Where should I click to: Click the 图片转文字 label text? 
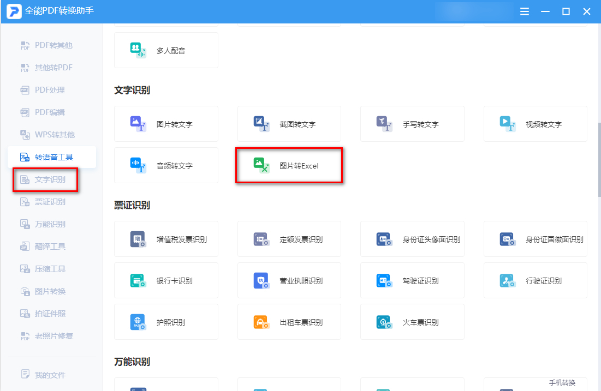(x=174, y=124)
